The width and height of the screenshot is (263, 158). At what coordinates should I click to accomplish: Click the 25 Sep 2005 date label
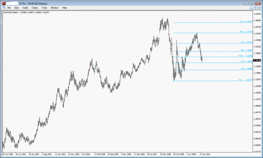pos(113,154)
